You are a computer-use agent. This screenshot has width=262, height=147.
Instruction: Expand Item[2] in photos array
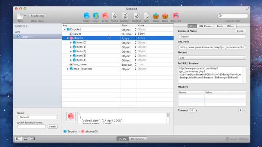pyautogui.click(x=71, y=51)
